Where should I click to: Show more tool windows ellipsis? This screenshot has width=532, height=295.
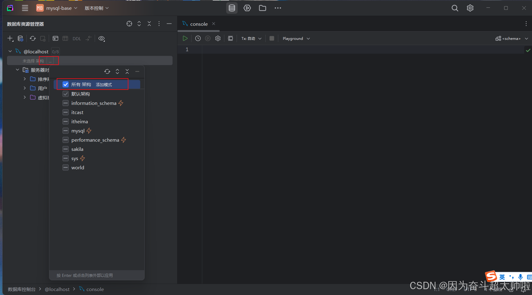(278, 8)
